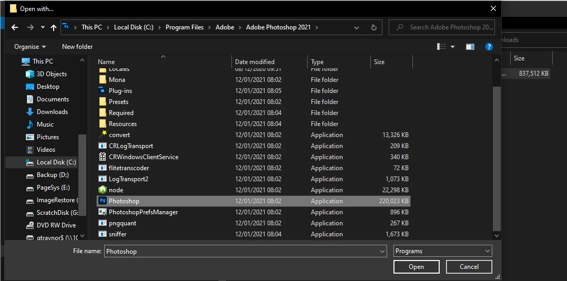
Task: Select the PhotoshopPrefsManager application icon
Action: click(103, 212)
